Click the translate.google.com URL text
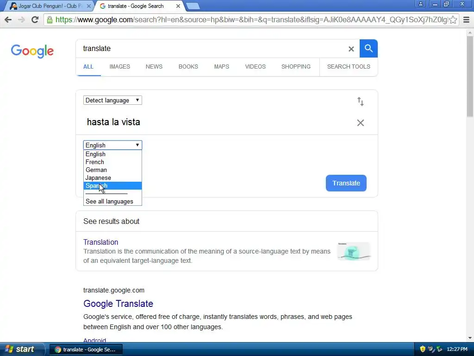The width and height of the screenshot is (474, 356). coord(114,290)
